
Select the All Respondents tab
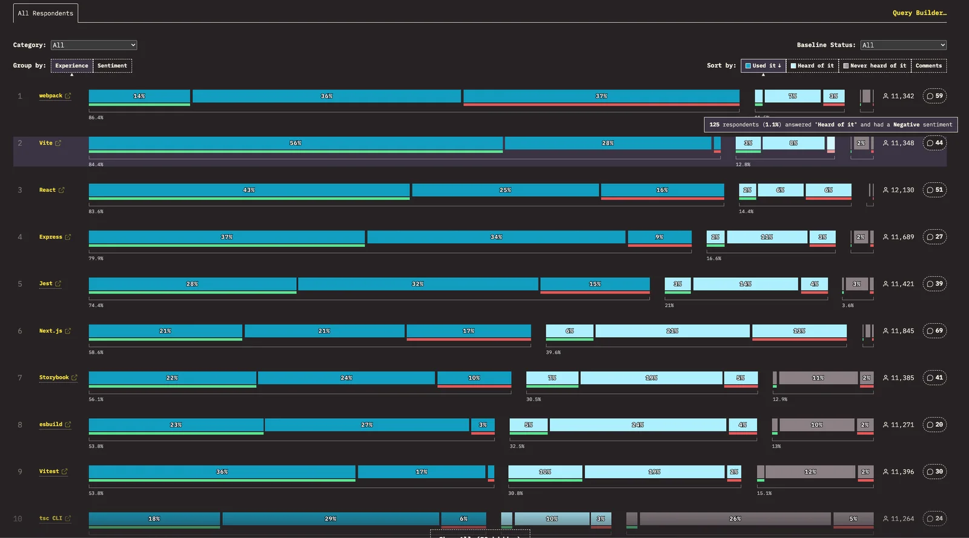coord(45,13)
